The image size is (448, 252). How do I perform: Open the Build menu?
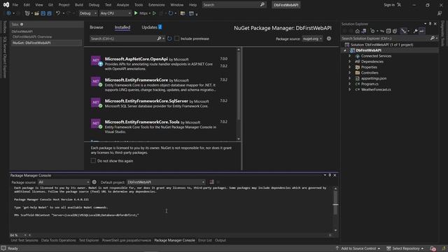coord(79,5)
